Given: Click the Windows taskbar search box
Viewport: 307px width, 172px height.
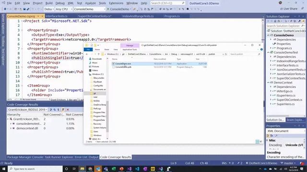Looking at the screenshot, I should [x=35, y=169].
